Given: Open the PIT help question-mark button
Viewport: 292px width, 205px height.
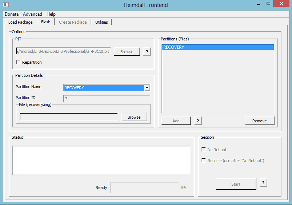Looking at the screenshot, I should tap(147, 52).
